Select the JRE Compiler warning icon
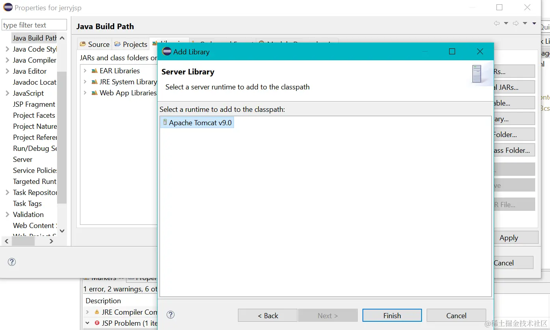550x330 pixels. coord(97,312)
